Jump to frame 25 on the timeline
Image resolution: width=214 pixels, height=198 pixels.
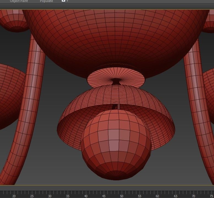coord(32,196)
